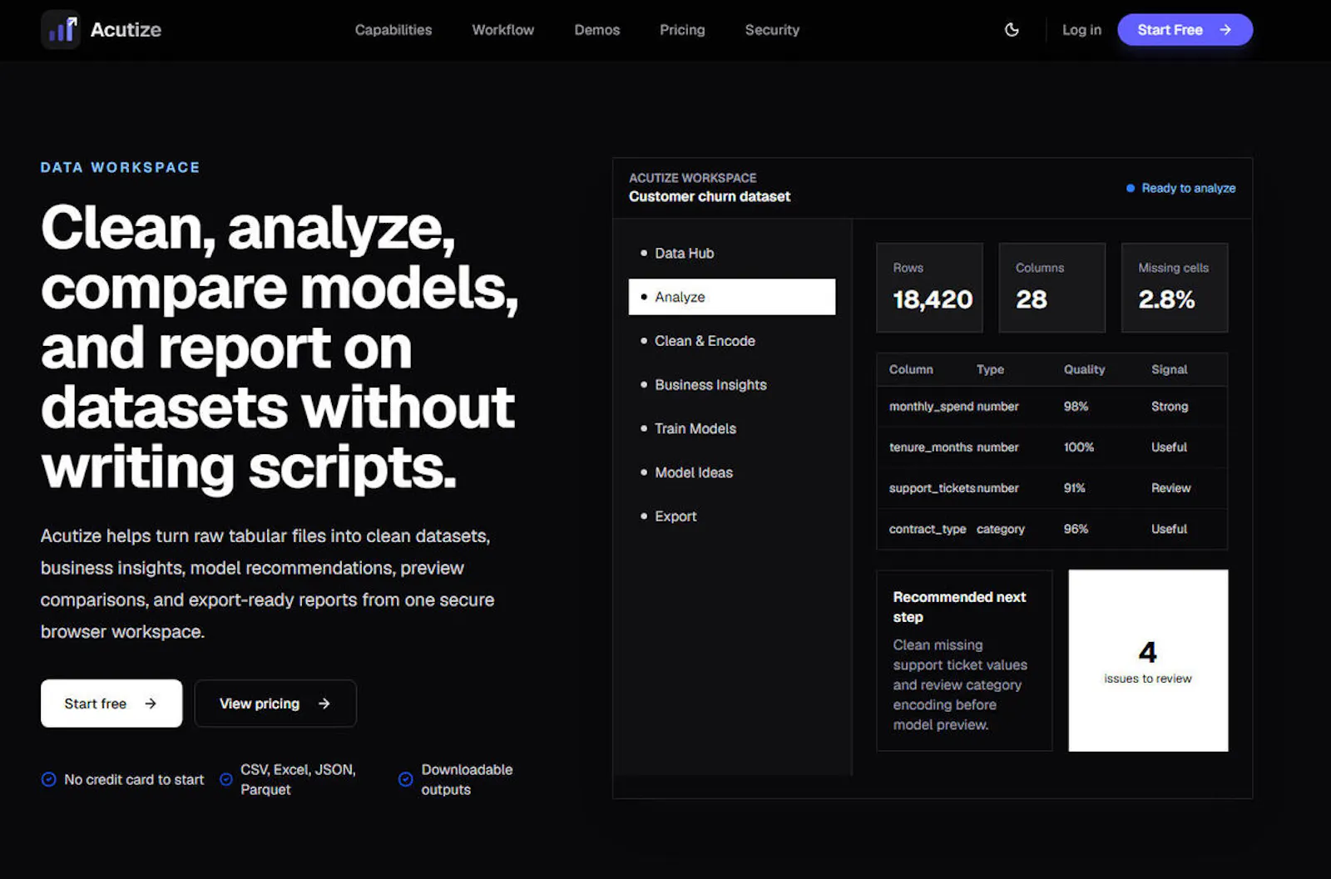1331x879 pixels.
Task: Click the check icon beside Downloadable outputs
Action: pos(405,779)
